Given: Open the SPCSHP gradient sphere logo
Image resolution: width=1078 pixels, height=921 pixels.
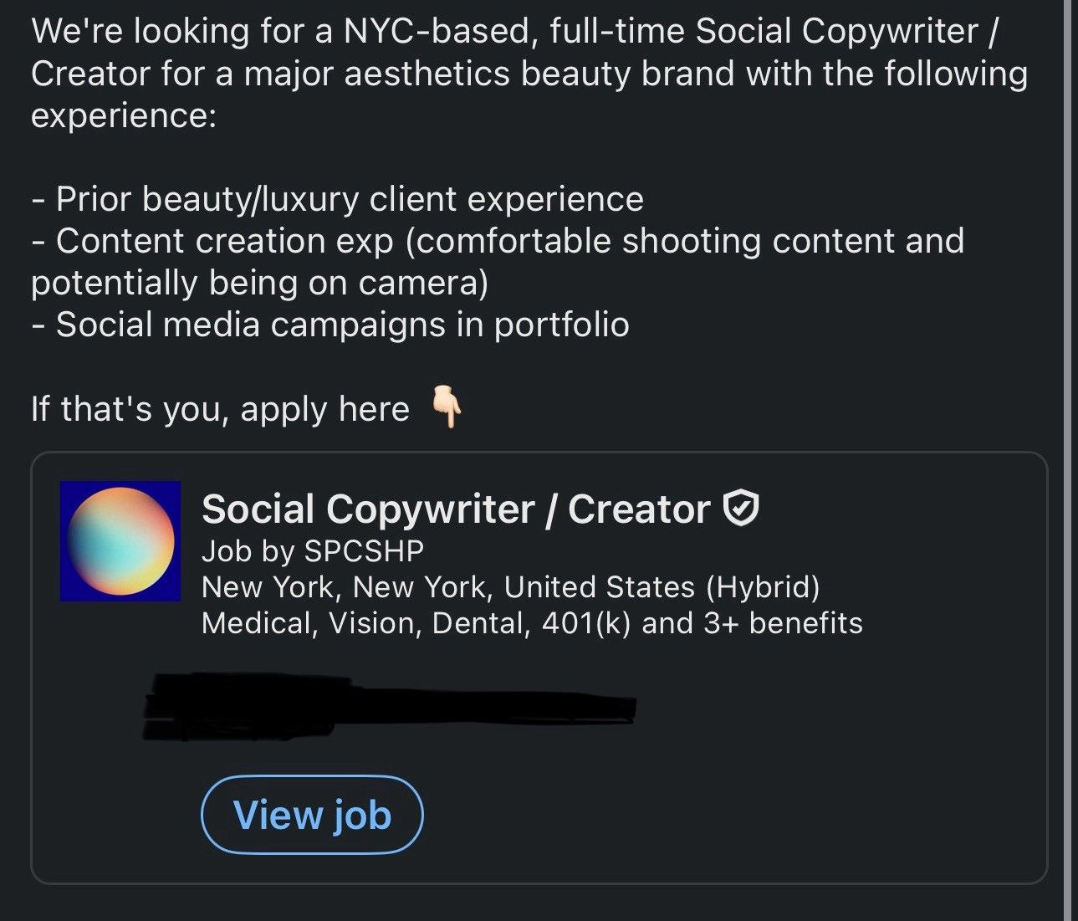Looking at the screenshot, I should point(120,541).
